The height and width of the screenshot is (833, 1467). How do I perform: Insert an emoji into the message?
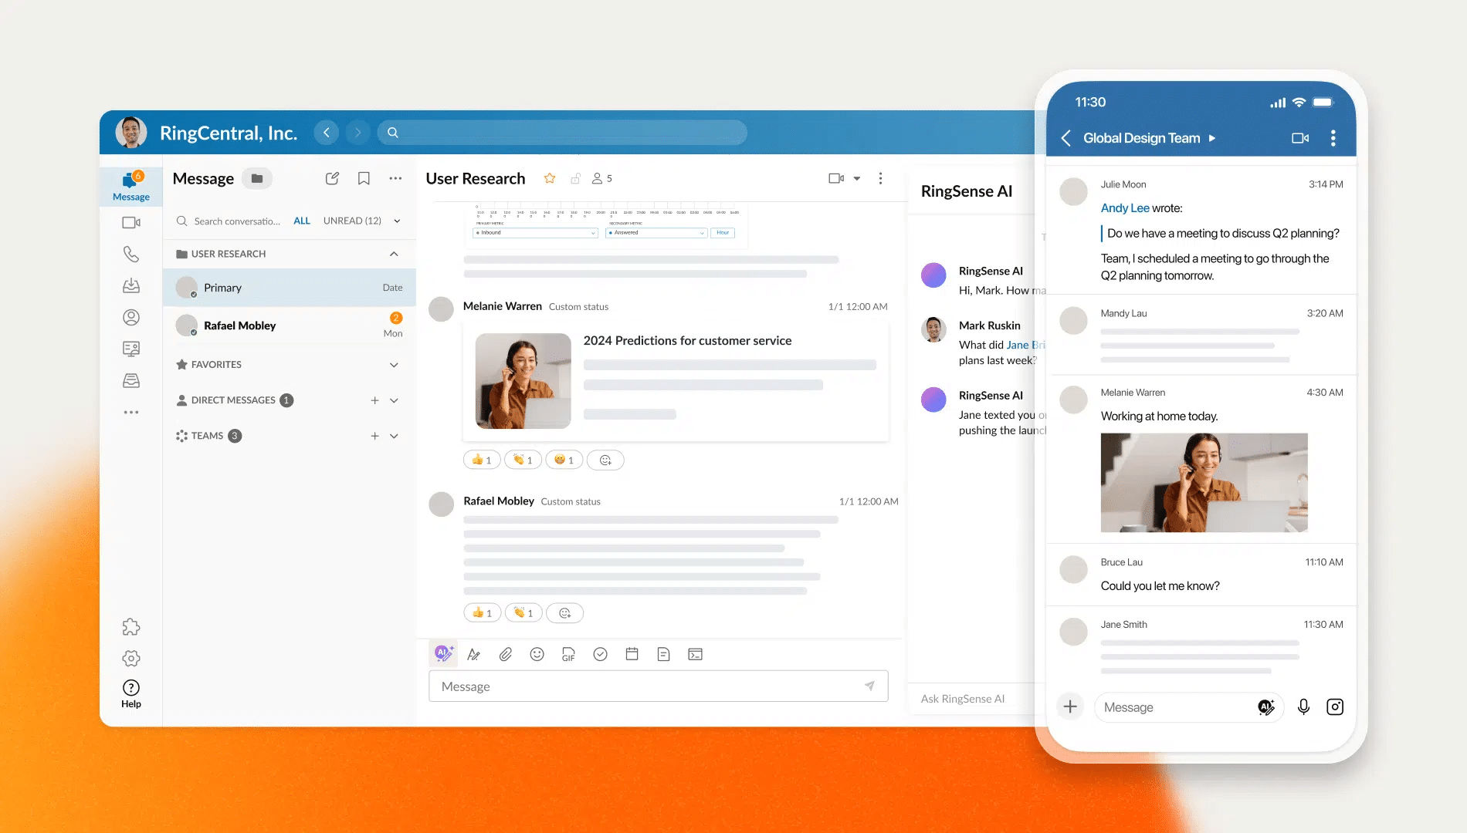point(537,653)
